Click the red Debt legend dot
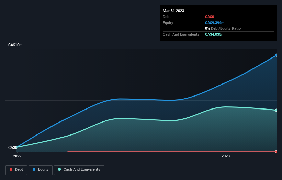The height and width of the screenshot is (180, 282). 11,169
